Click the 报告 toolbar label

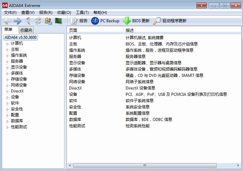pos(83,21)
